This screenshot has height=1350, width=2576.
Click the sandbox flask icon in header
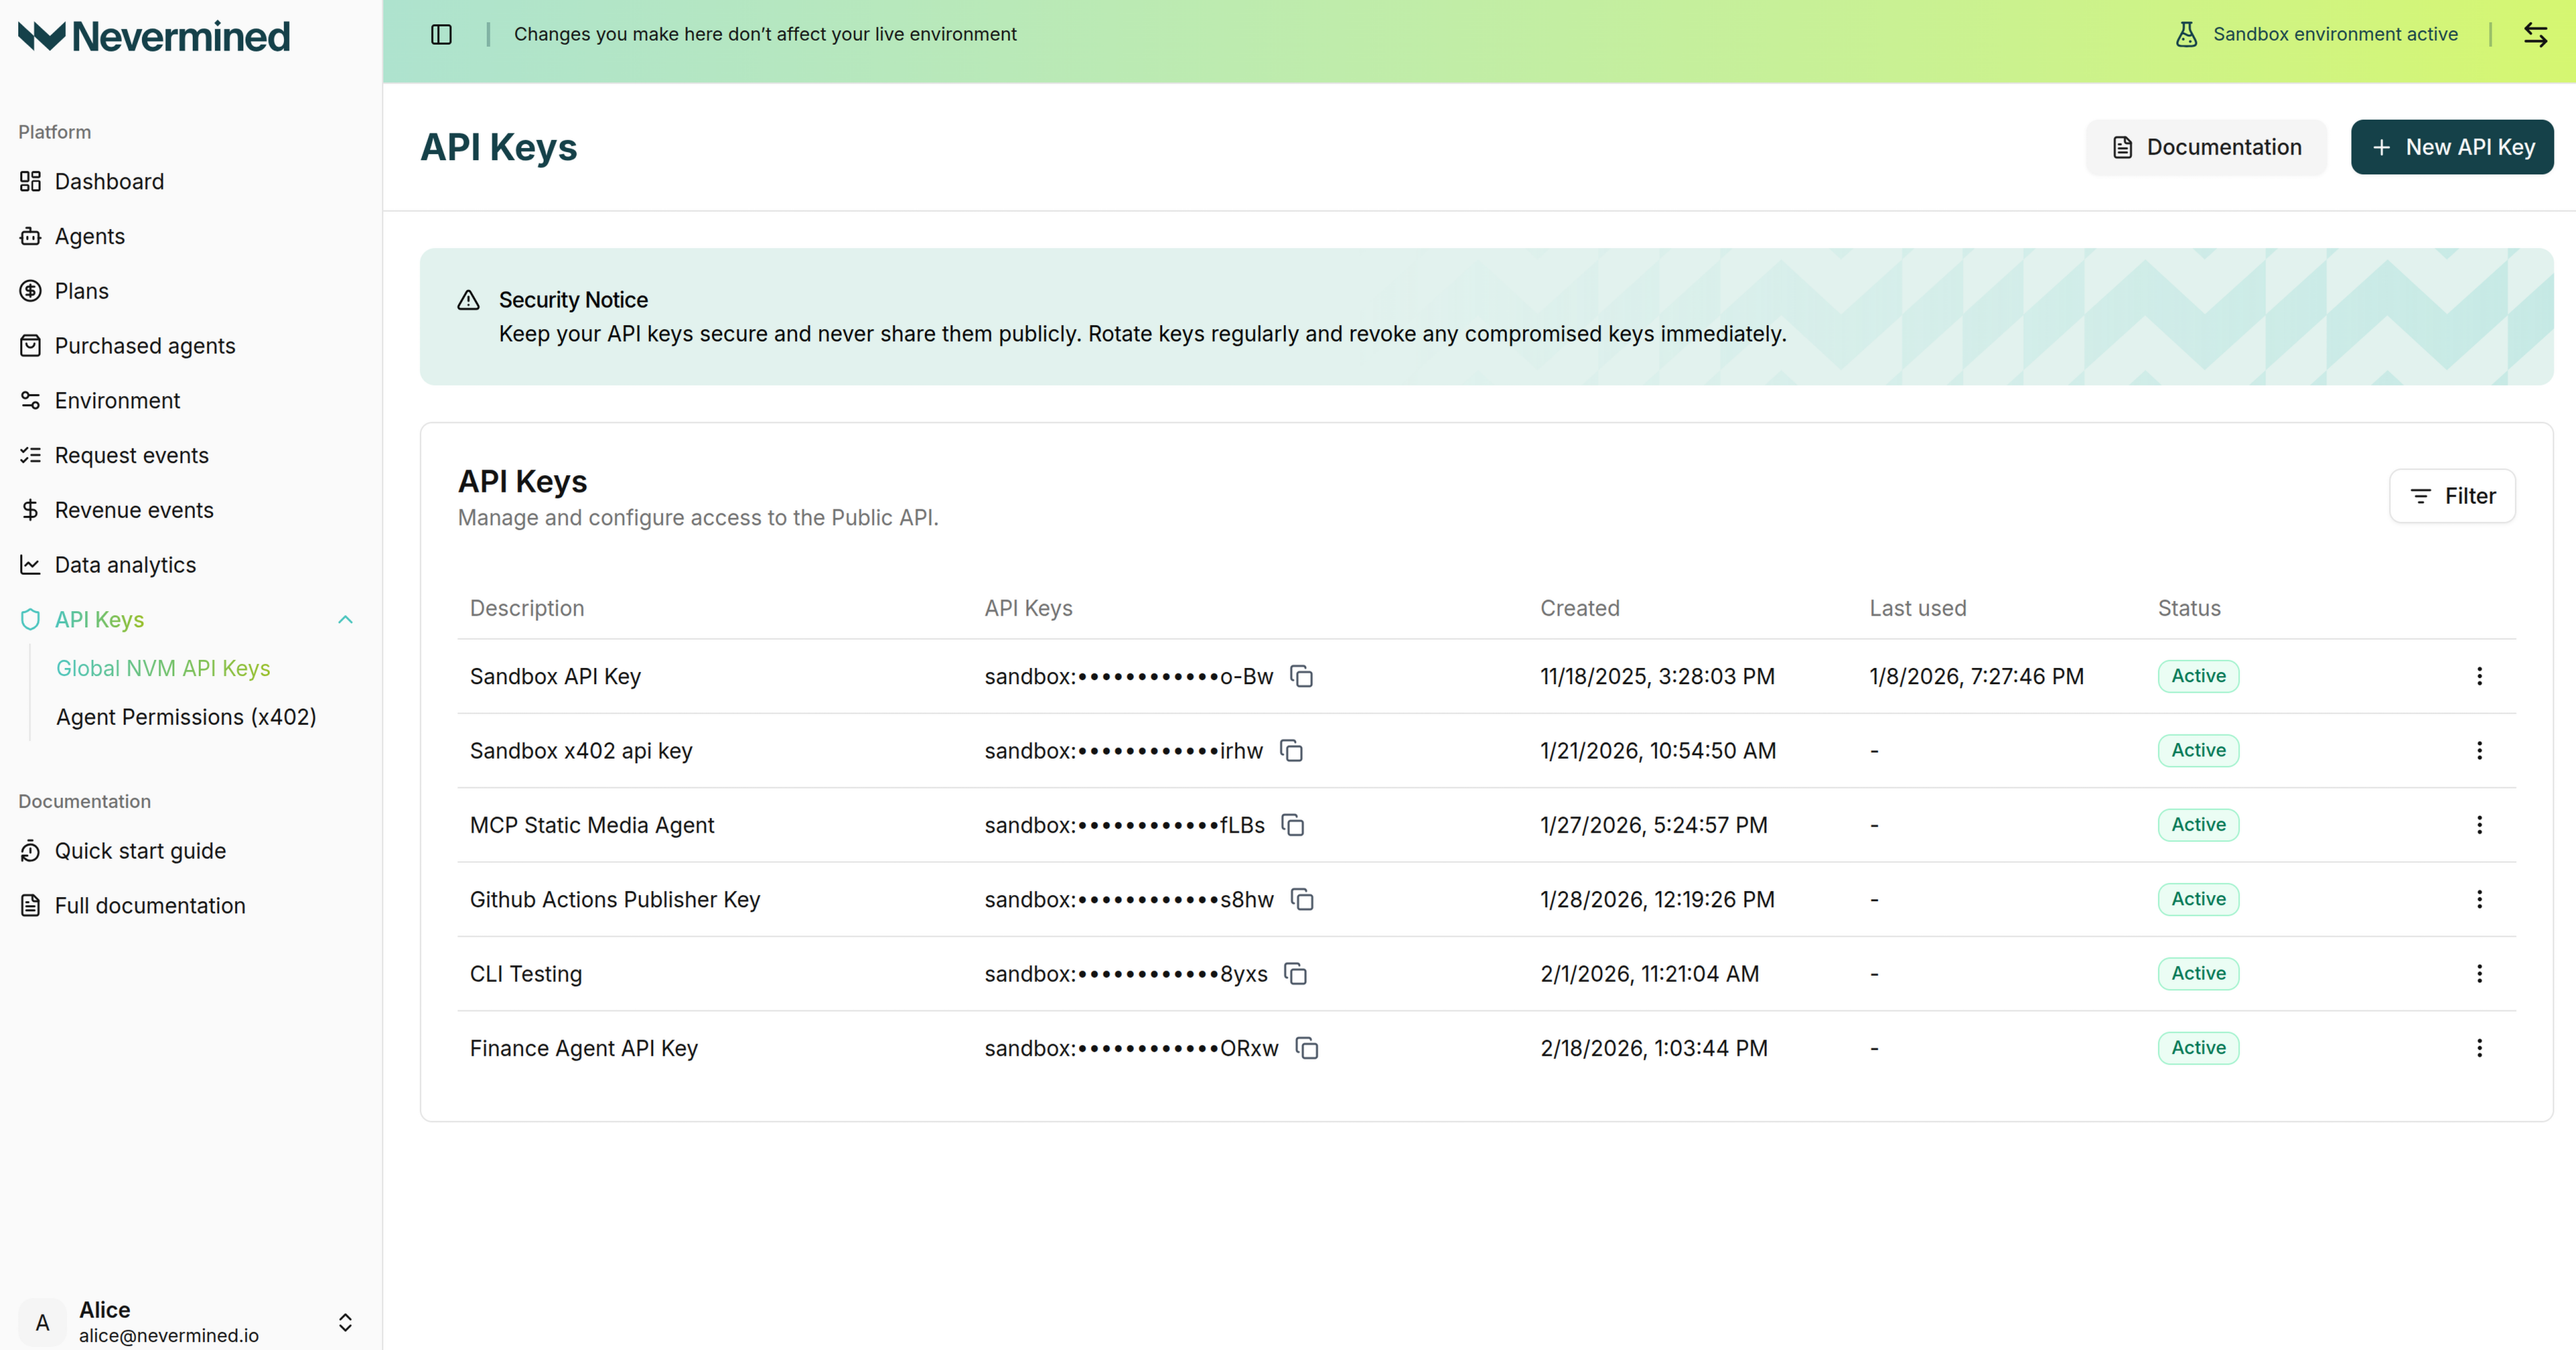2186,33
